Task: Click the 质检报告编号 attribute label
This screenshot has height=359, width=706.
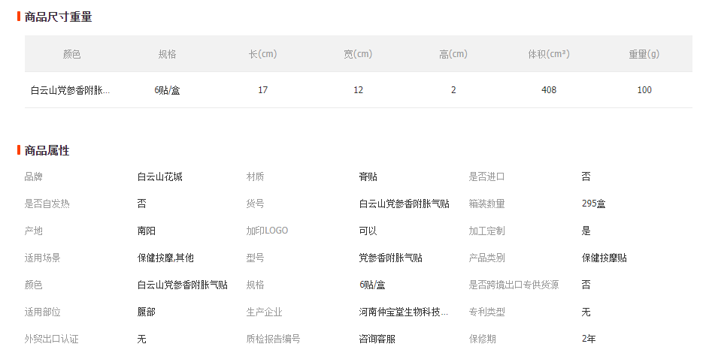Action: [274, 339]
